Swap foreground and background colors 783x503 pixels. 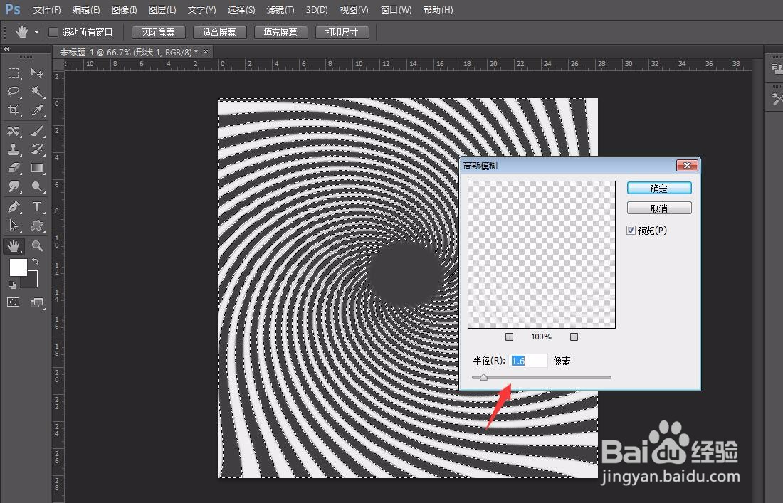tap(36, 261)
